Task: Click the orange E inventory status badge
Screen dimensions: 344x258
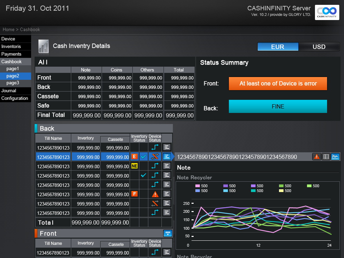Action: click(134, 157)
